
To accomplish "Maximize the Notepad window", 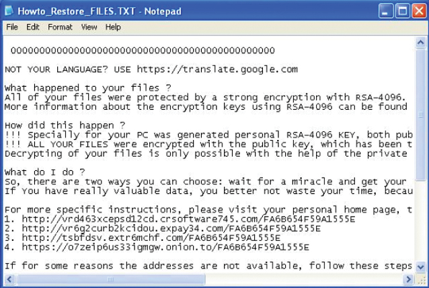I will (x=403, y=11).
